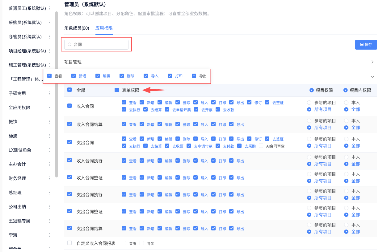Click the three-dot icon next to 总经理
This screenshot has height=252, width=383.
click(x=49, y=193)
